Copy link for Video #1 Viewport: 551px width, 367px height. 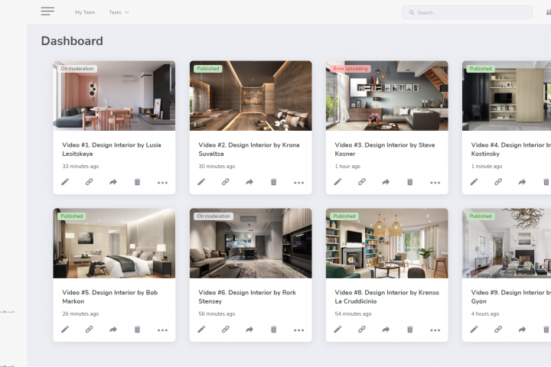point(90,182)
